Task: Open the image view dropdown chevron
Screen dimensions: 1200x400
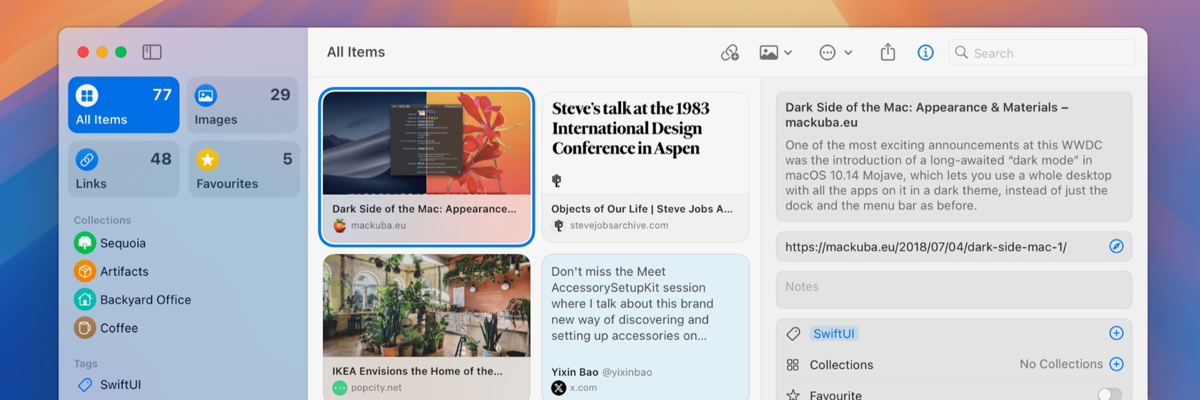Action: click(788, 53)
